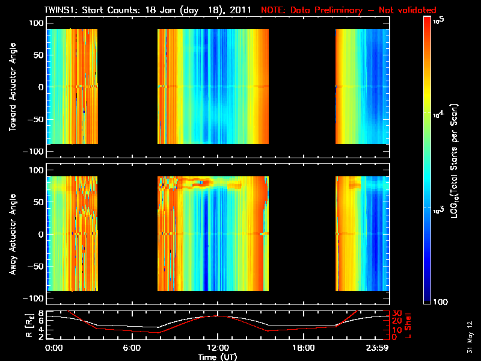The image size is (481, 361).
Task: Click the 'L Shell' red axis label
Action: click(x=408, y=324)
